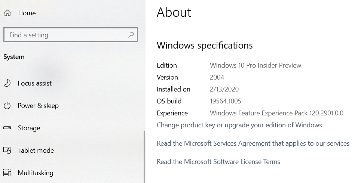The image size is (364, 183).
Task: Select Storage in the sidebar
Action: (x=29, y=128)
